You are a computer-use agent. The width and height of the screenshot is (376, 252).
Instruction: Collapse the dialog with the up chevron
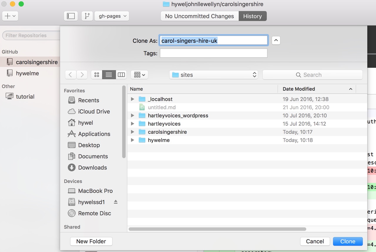click(x=276, y=40)
